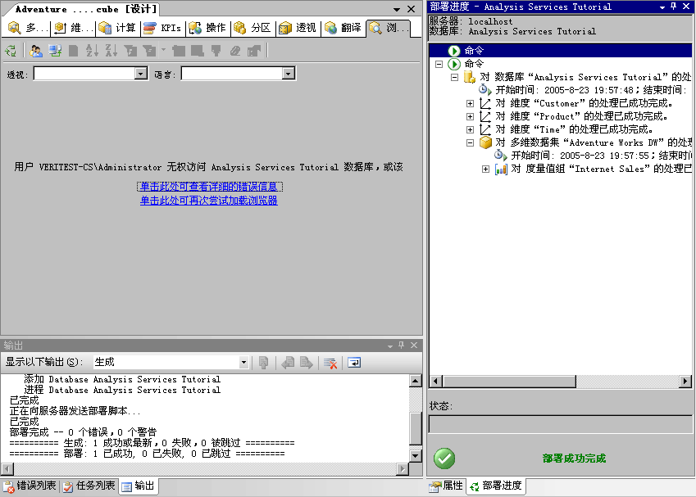The height and width of the screenshot is (497, 696).
Task: Click link to view detailed error information
Action: point(209,187)
